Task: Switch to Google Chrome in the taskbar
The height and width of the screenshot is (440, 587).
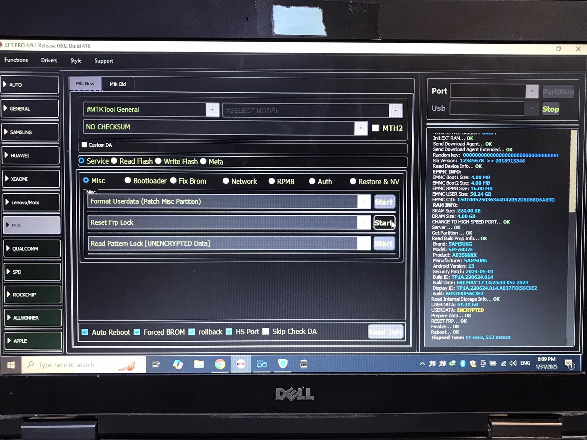Action: (220, 364)
